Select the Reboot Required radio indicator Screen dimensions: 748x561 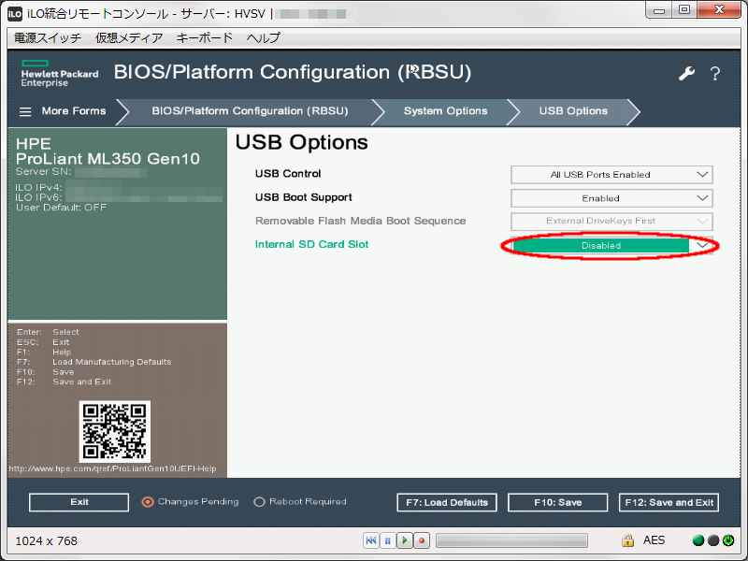(x=259, y=502)
